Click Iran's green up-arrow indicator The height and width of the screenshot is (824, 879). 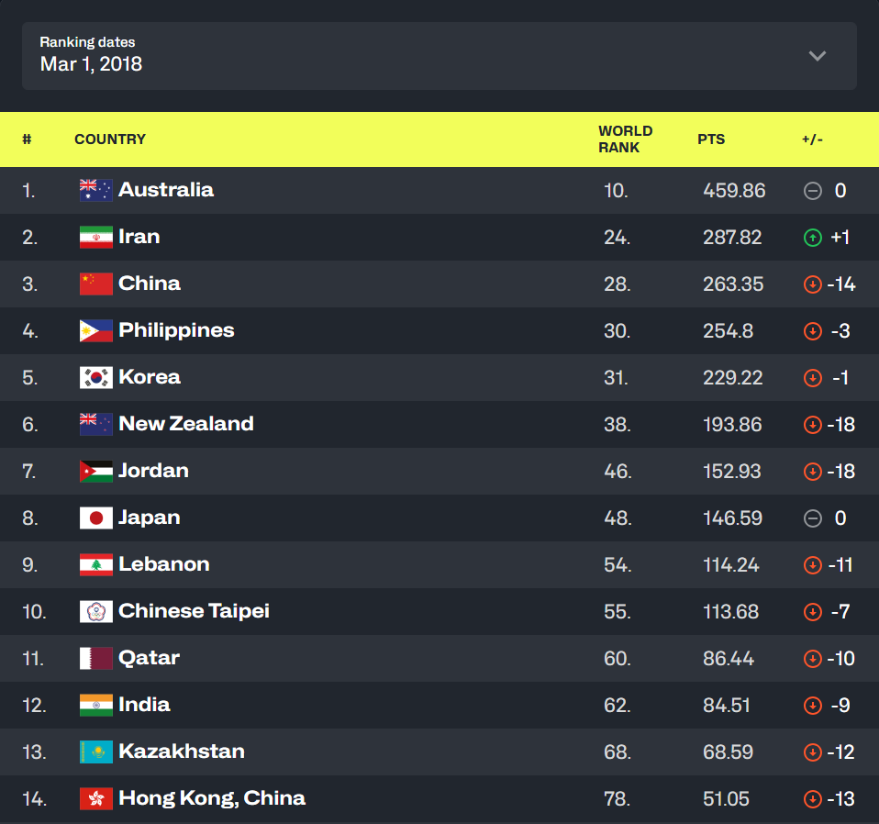coord(812,238)
